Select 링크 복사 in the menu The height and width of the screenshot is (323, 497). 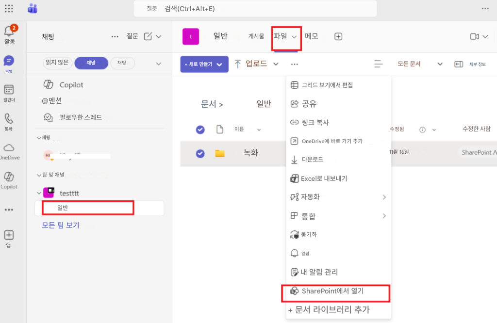point(338,122)
